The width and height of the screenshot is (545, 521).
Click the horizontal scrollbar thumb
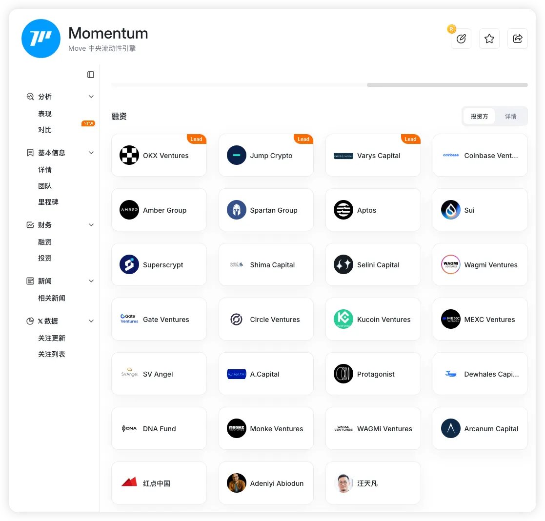[447, 85]
